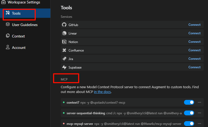
Task: Select Tools in the settings sidebar
Action: point(25,13)
